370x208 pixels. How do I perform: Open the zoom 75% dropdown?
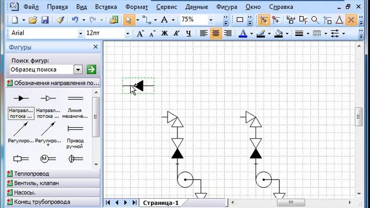pyautogui.click(x=210, y=20)
